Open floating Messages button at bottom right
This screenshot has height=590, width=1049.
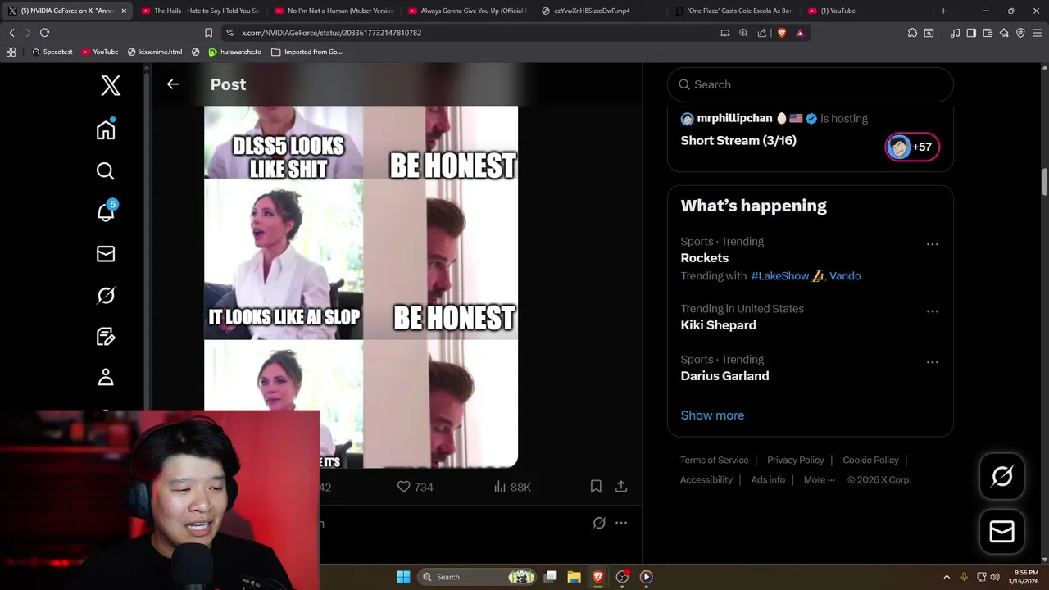coord(1001,532)
